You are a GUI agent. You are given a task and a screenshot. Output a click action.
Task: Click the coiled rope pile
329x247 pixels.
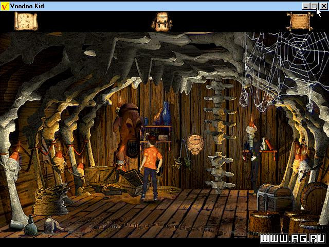pos(51,200)
